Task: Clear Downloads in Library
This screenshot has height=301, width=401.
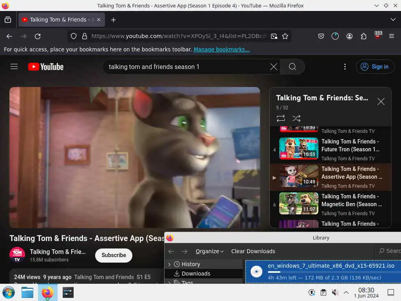Action: point(253,251)
